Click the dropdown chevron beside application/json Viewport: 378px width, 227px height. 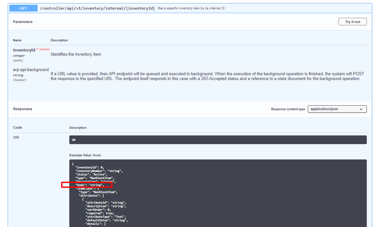[x=361, y=109]
